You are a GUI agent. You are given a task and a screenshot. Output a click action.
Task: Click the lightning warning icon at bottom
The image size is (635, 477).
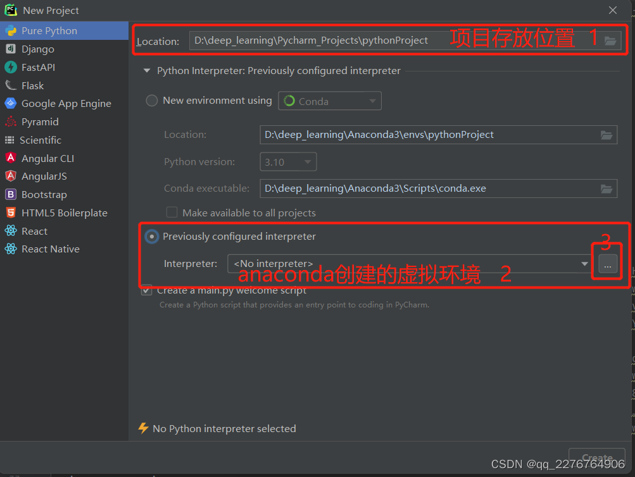coord(143,428)
